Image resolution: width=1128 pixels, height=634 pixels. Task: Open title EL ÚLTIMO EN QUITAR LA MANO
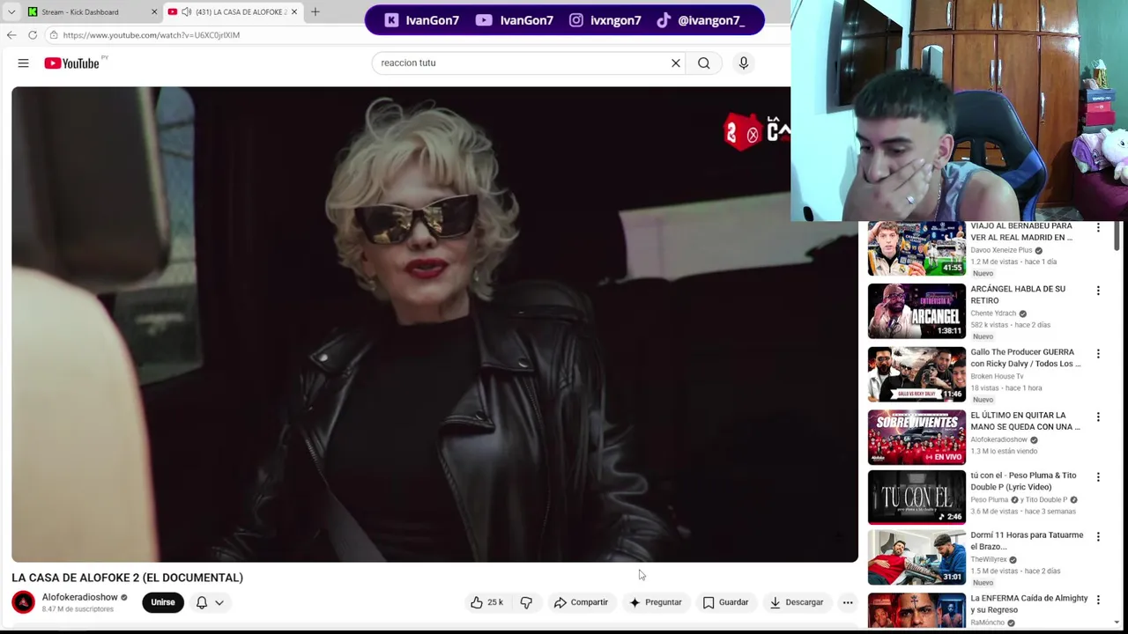(1025, 421)
